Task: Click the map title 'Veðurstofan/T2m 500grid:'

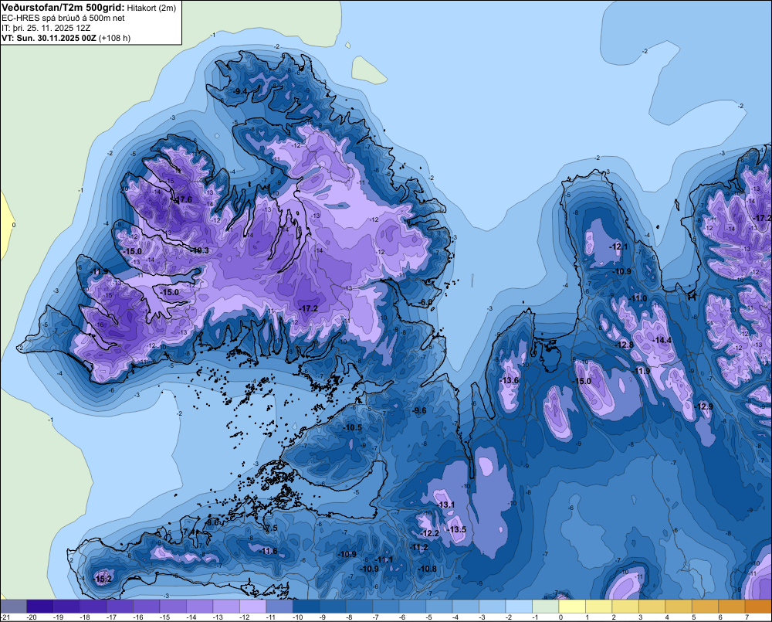Action: coord(63,8)
